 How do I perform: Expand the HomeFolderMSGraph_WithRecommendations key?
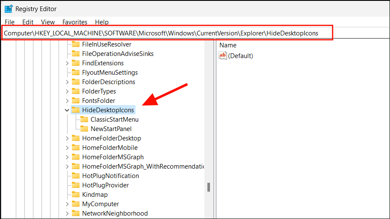click(67, 166)
